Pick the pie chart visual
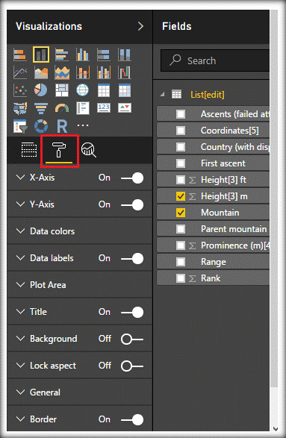286x438 pixels. coord(41,90)
